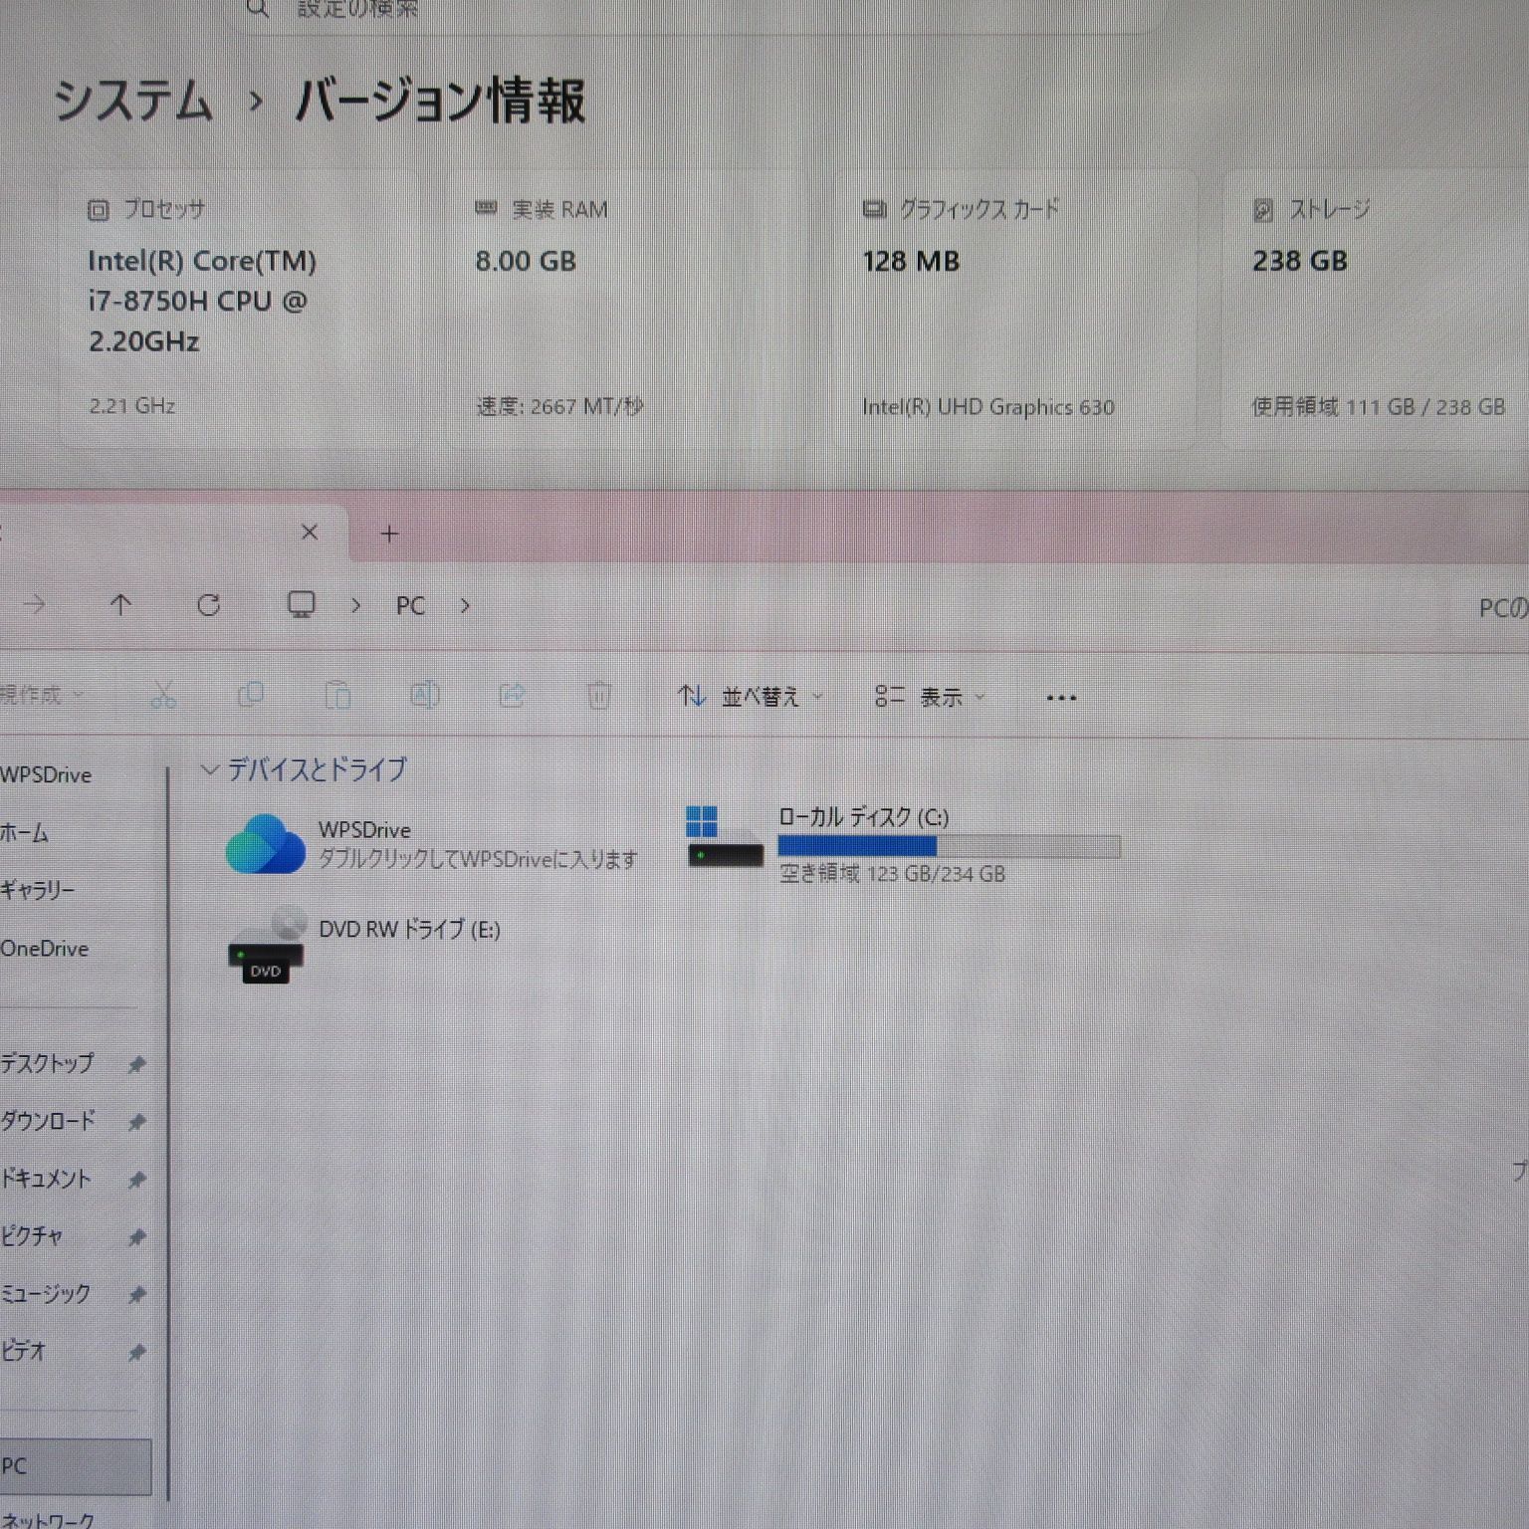Open the 新規作成 new item dropdown
The height and width of the screenshot is (1529, 1529).
42,694
